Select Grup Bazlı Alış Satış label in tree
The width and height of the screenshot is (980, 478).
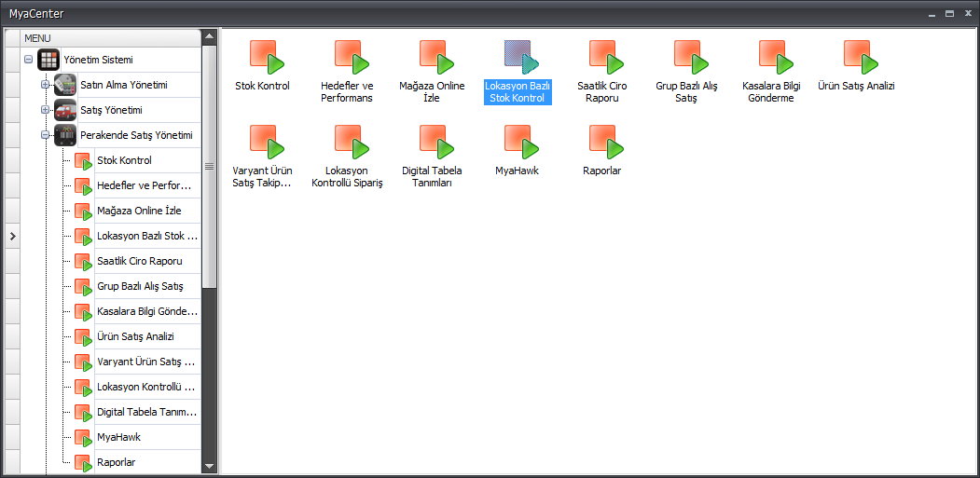(x=140, y=286)
